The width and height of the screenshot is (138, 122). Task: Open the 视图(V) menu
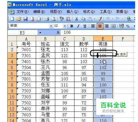[x=56, y=12]
